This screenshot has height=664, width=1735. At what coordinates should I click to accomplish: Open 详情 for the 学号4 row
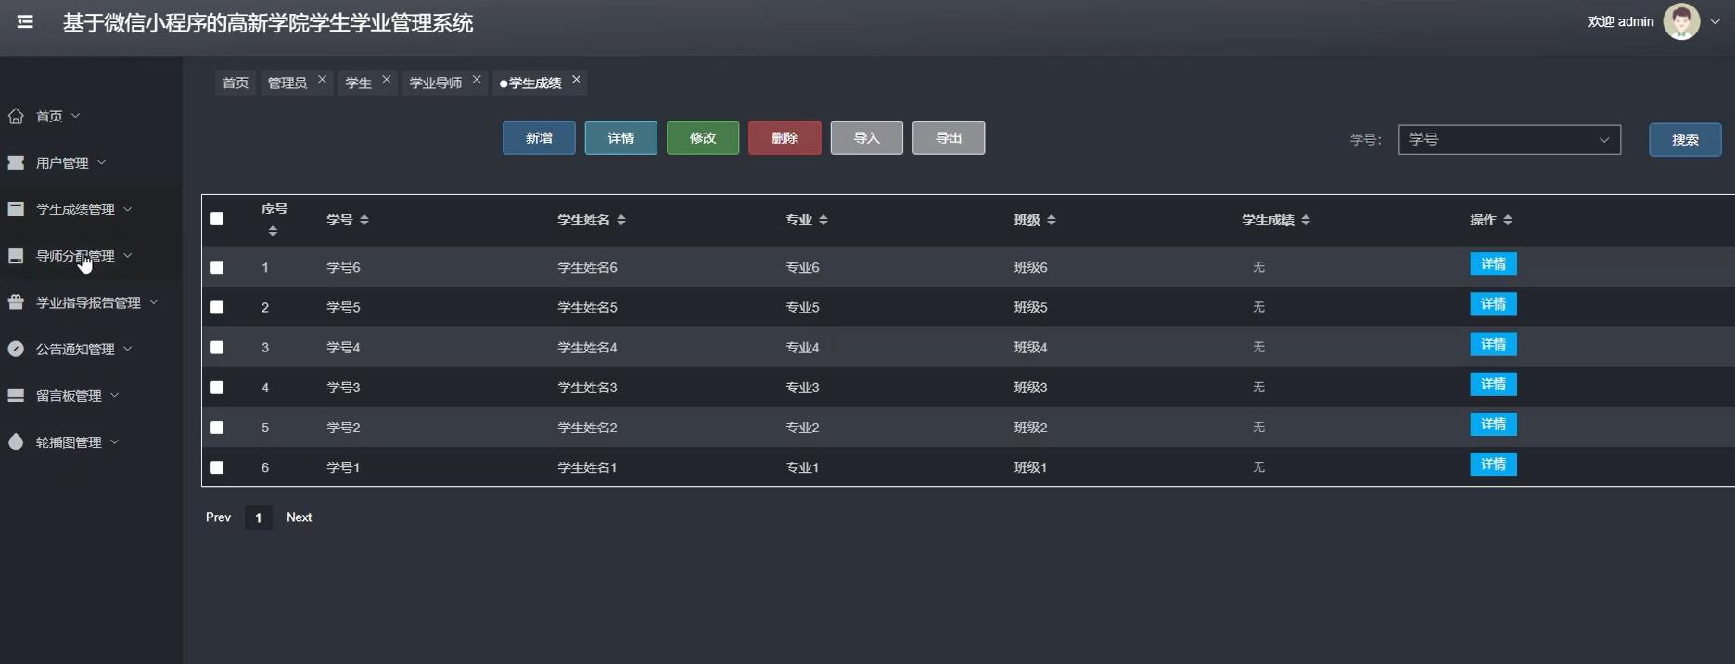[1493, 344]
